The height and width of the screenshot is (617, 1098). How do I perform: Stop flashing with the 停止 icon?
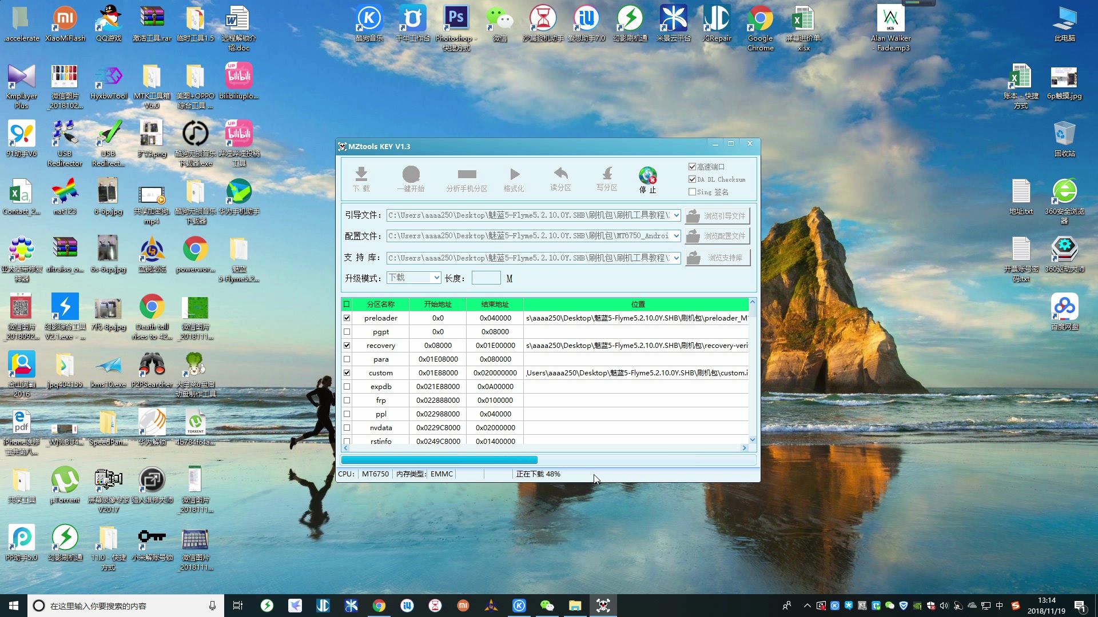point(648,179)
